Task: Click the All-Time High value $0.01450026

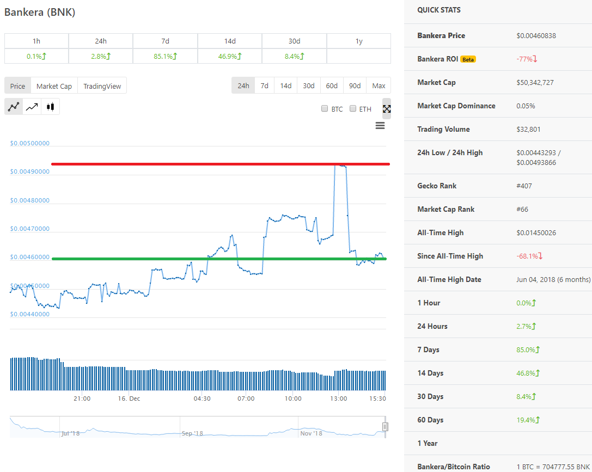Action: point(536,233)
